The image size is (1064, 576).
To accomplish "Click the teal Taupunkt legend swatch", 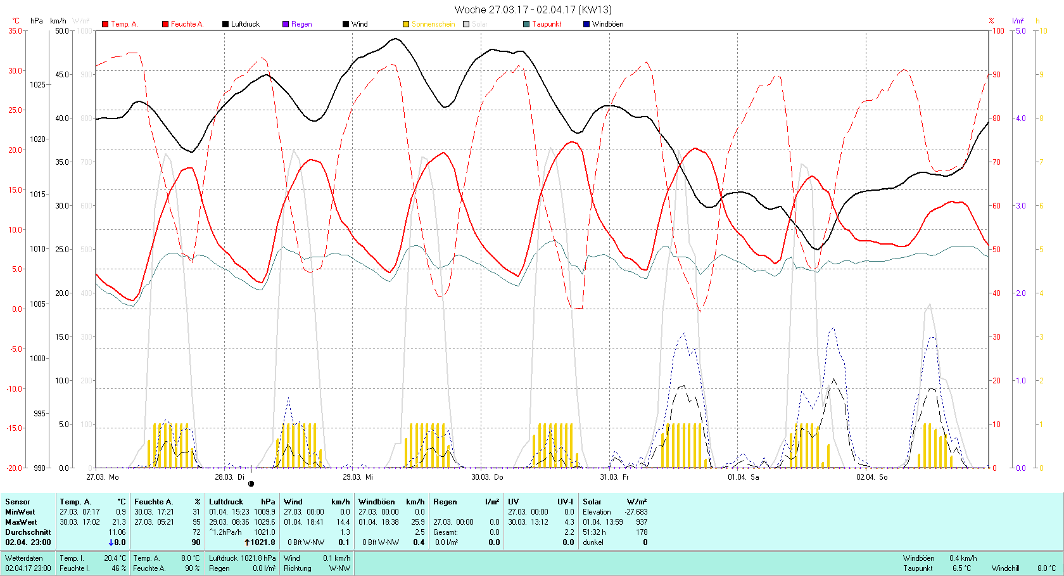I will click(526, 24).
